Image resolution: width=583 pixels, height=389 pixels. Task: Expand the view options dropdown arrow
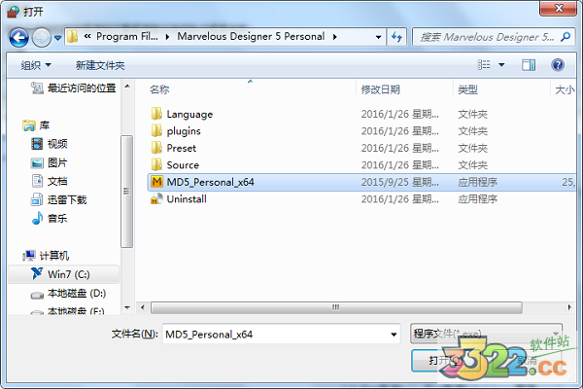[501, 65]
